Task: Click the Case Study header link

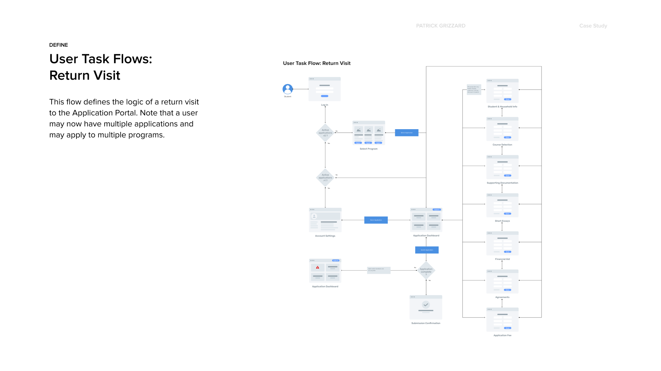Action: coord(593,26)
